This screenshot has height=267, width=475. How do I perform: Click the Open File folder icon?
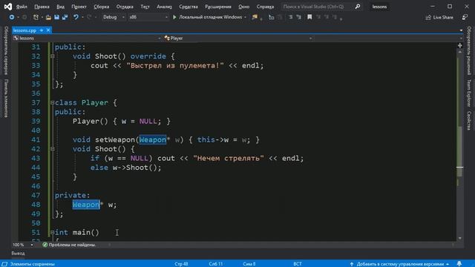[48, 17]
